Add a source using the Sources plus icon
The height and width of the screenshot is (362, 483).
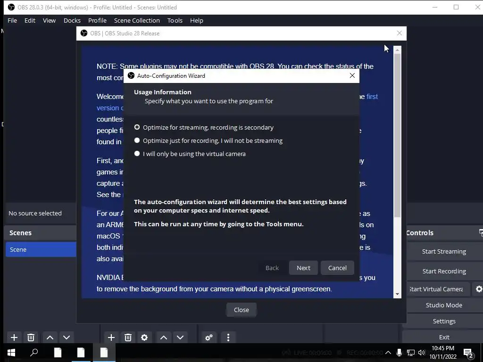[x=111, y=337]
